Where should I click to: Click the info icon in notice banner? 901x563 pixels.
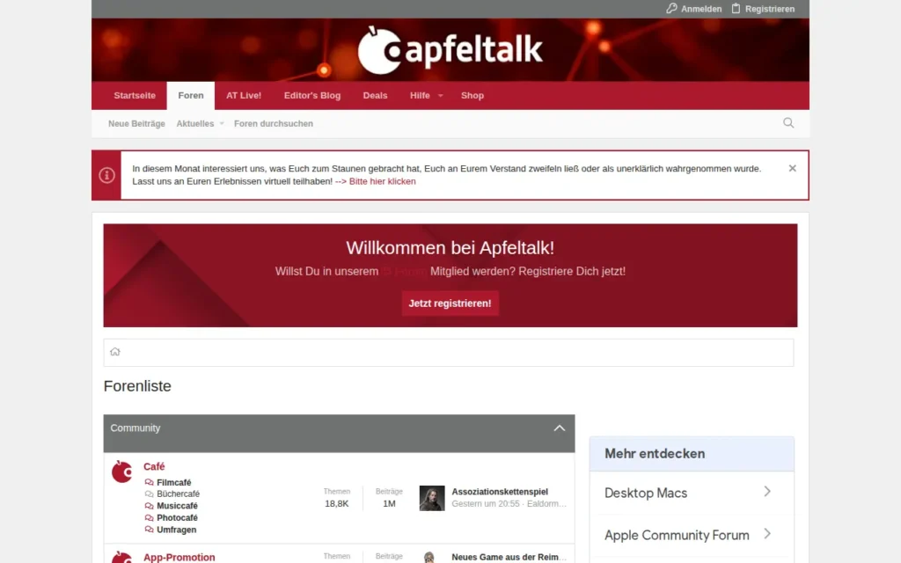point(106,175)
